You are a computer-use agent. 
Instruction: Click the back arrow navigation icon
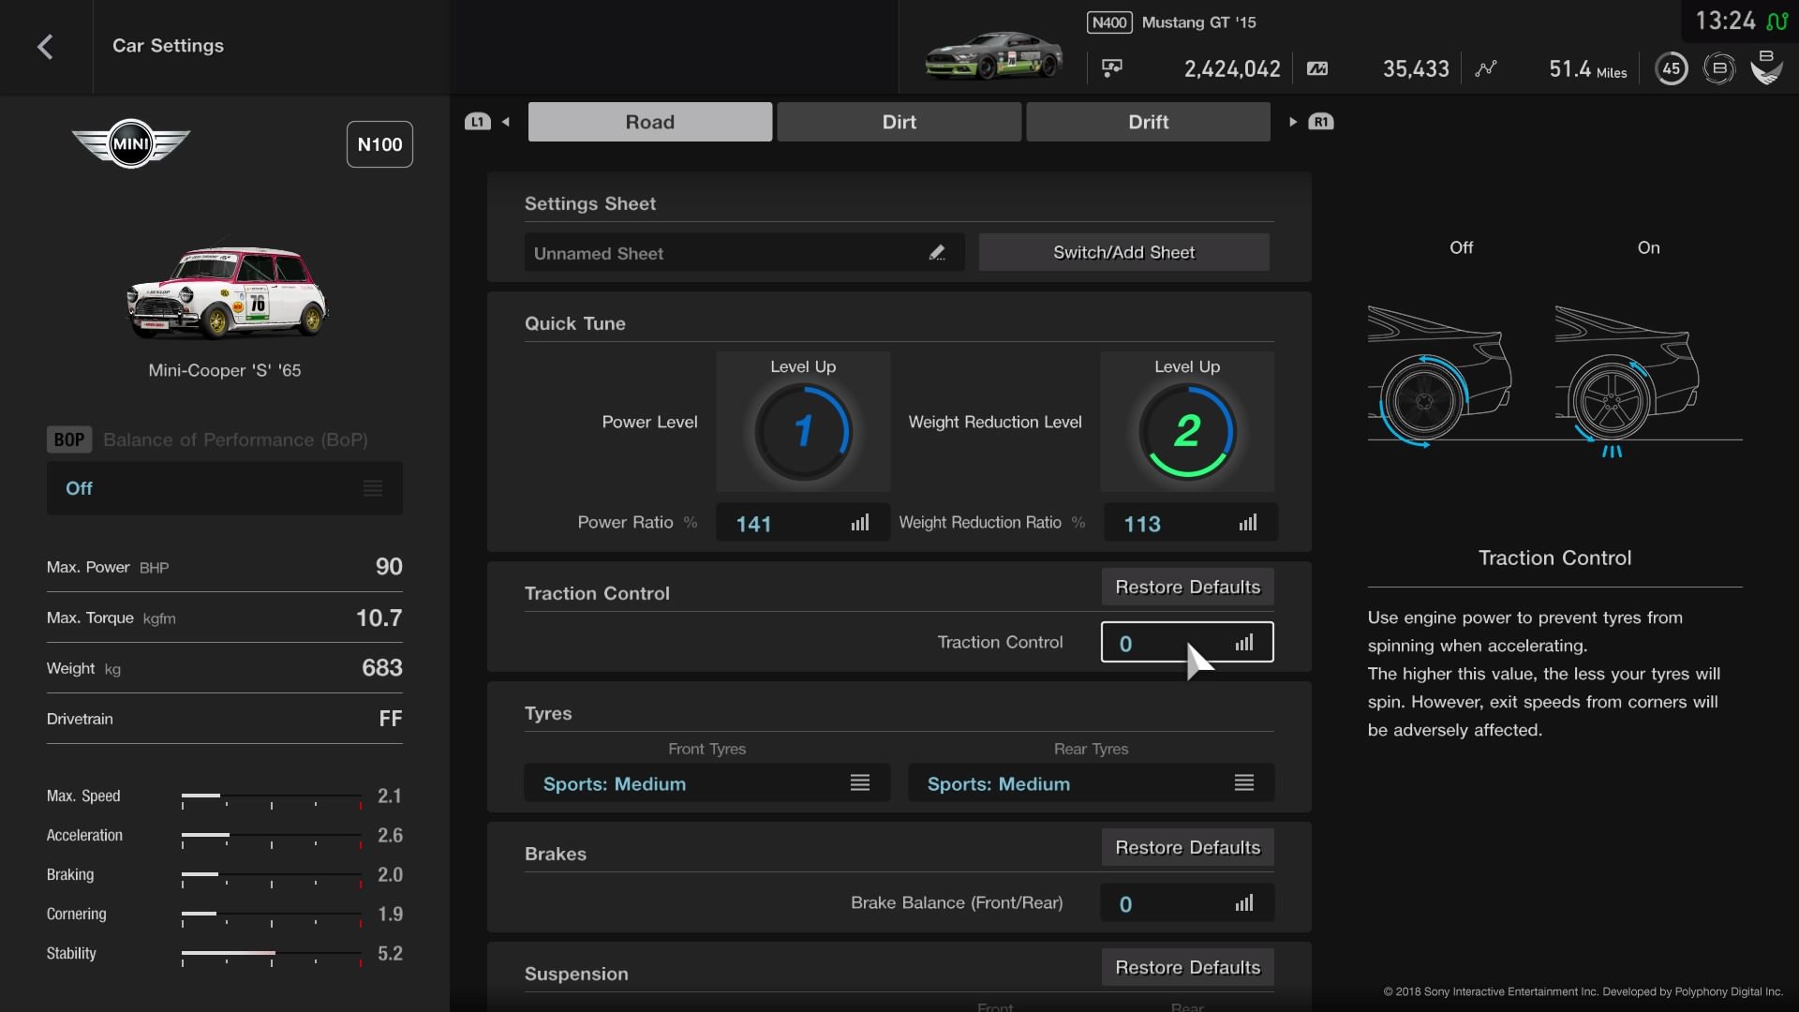tap(46, 46)
